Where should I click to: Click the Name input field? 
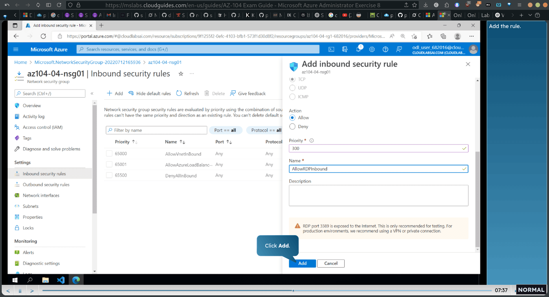pos(378,169)
